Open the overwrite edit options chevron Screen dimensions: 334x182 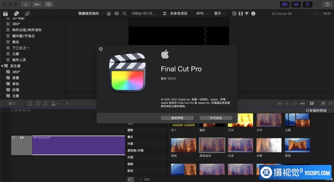pos(58,104)
